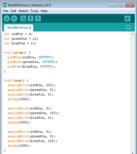Viewport: 137px width, 154px height.
Task: Click 'pinMode(greenPin, OUTPUT);' line
Action: tap(32, 62)
